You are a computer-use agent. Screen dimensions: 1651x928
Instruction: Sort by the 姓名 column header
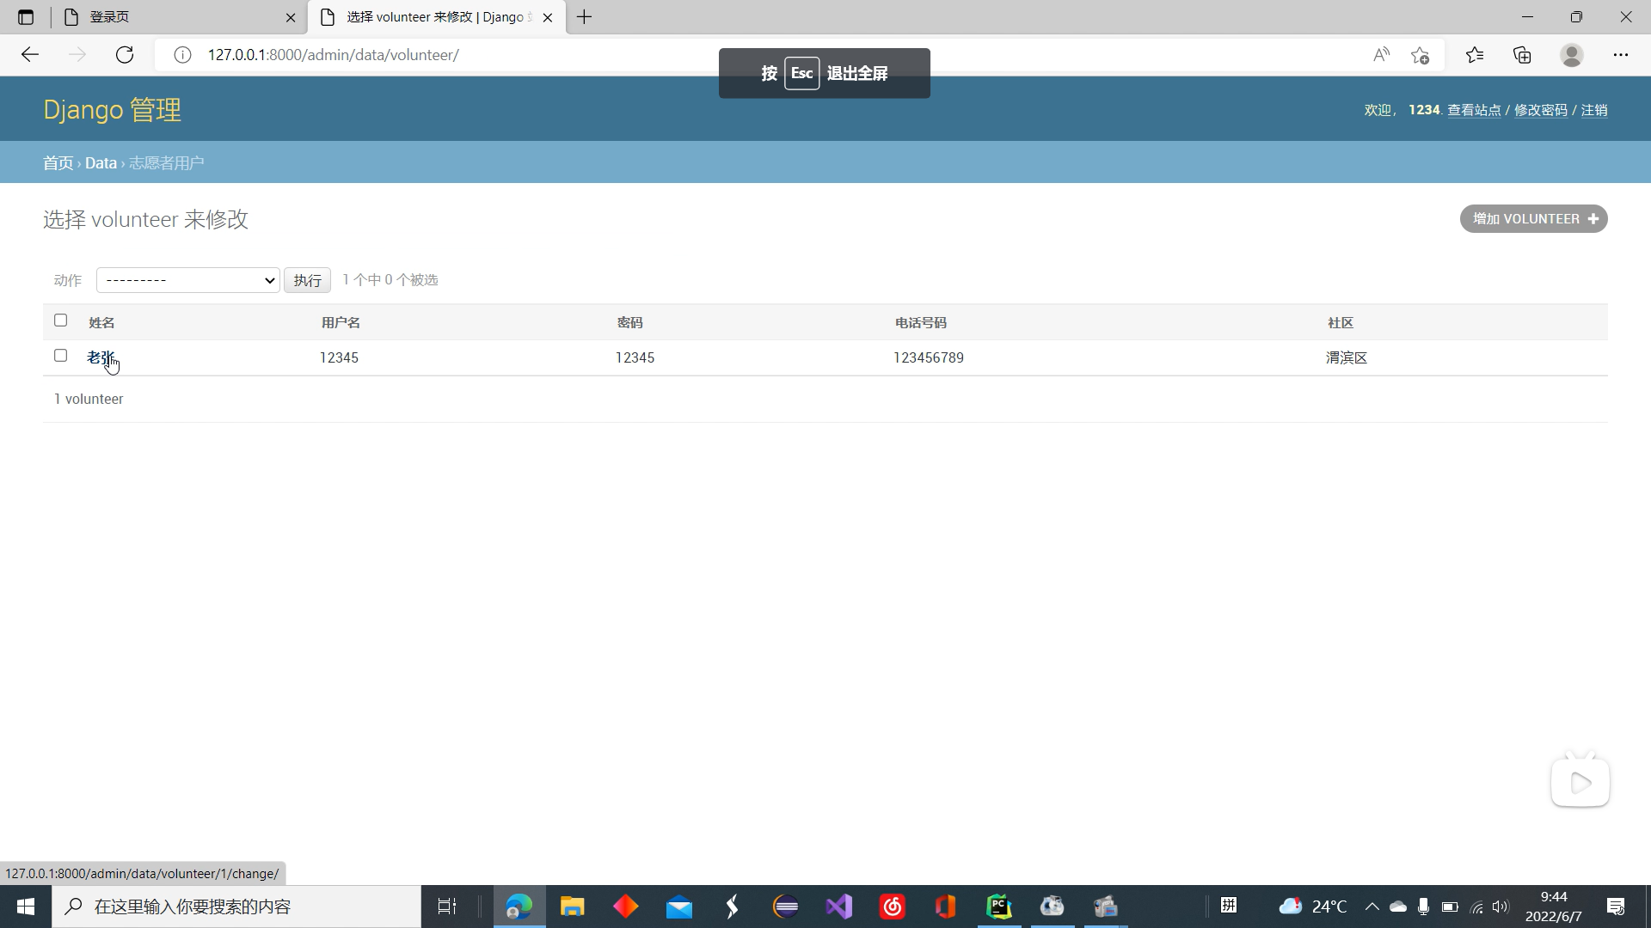pos(101,323)
